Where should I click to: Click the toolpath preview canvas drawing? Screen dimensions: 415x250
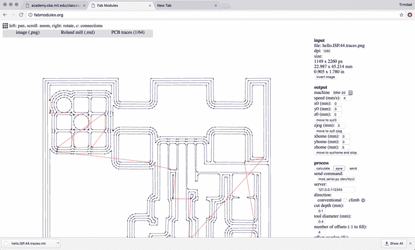click(157, 157)
